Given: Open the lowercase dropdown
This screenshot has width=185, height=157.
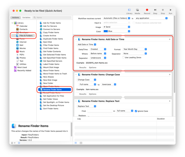Looking at the screenshot, I should coord(109,84).
